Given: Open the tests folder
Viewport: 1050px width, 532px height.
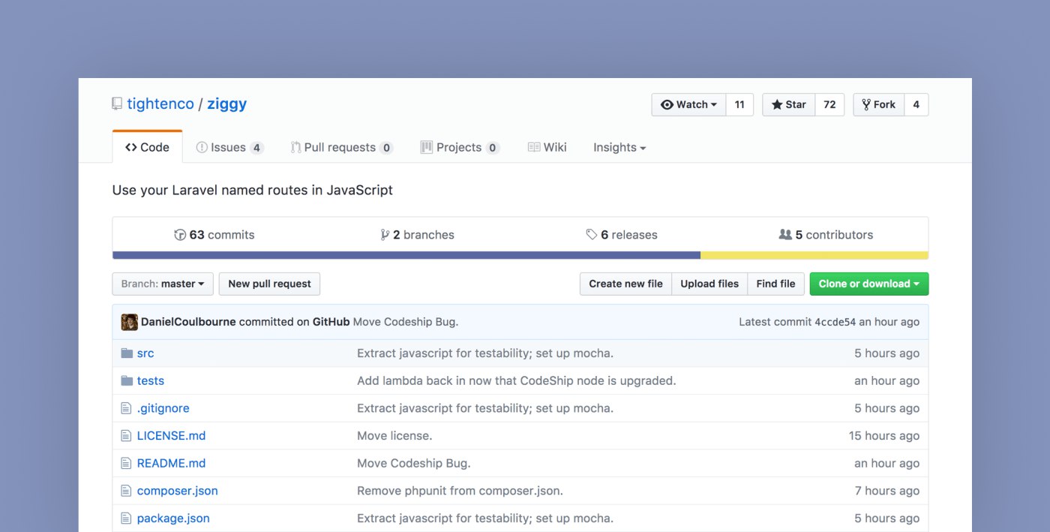Looking at the screenshot, I should pos(151,380).
